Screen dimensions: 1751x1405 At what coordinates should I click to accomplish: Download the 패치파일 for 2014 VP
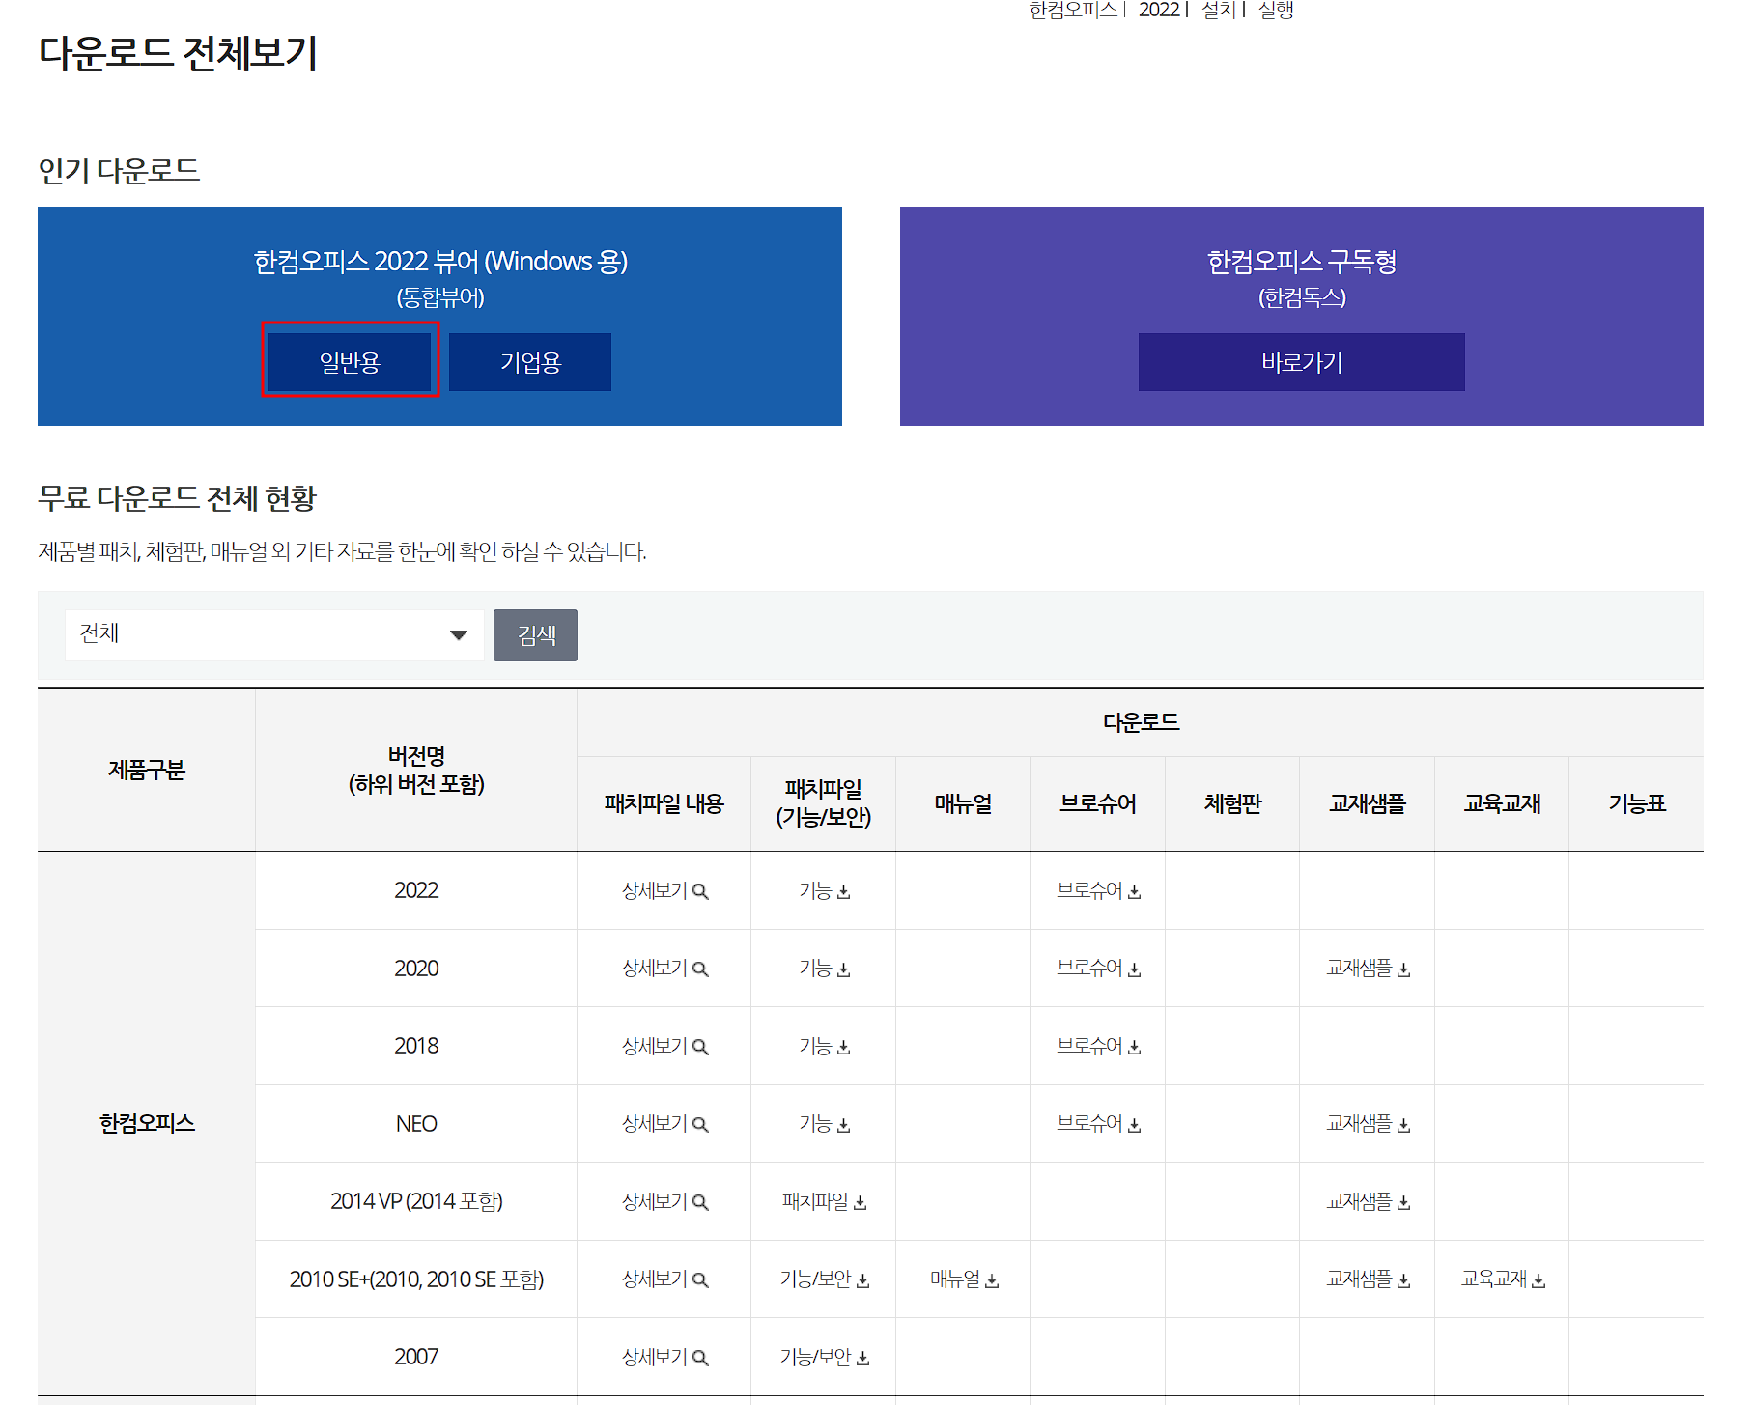(822, 1201)
